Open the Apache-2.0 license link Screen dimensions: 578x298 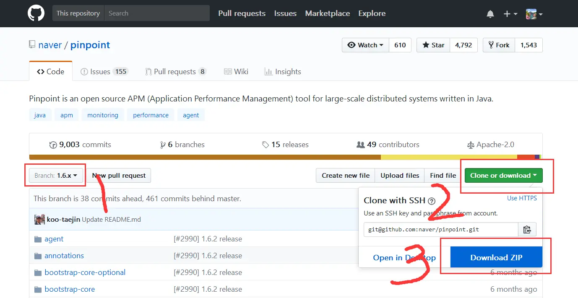(490, 145)
